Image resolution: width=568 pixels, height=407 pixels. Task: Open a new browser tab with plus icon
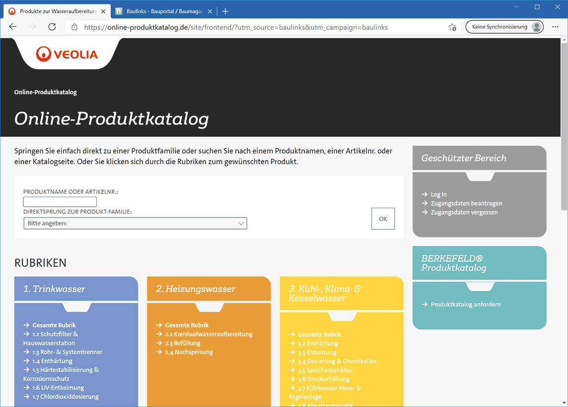coord(225,11)
